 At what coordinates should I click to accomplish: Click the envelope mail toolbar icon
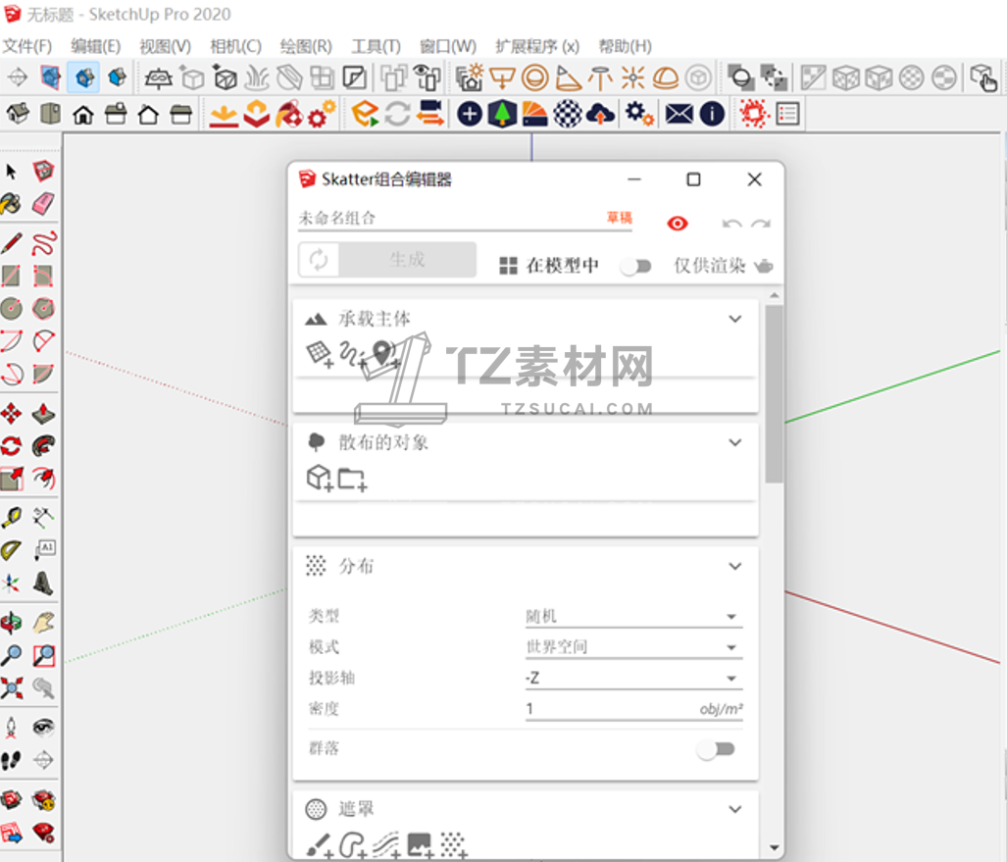coord(679,115)
